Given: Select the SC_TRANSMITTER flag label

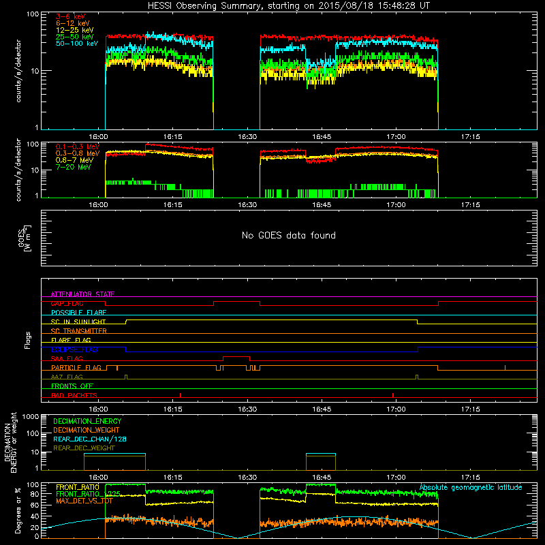Looking at the screenshot, I should pyautogui.click(x=78, y=331).
